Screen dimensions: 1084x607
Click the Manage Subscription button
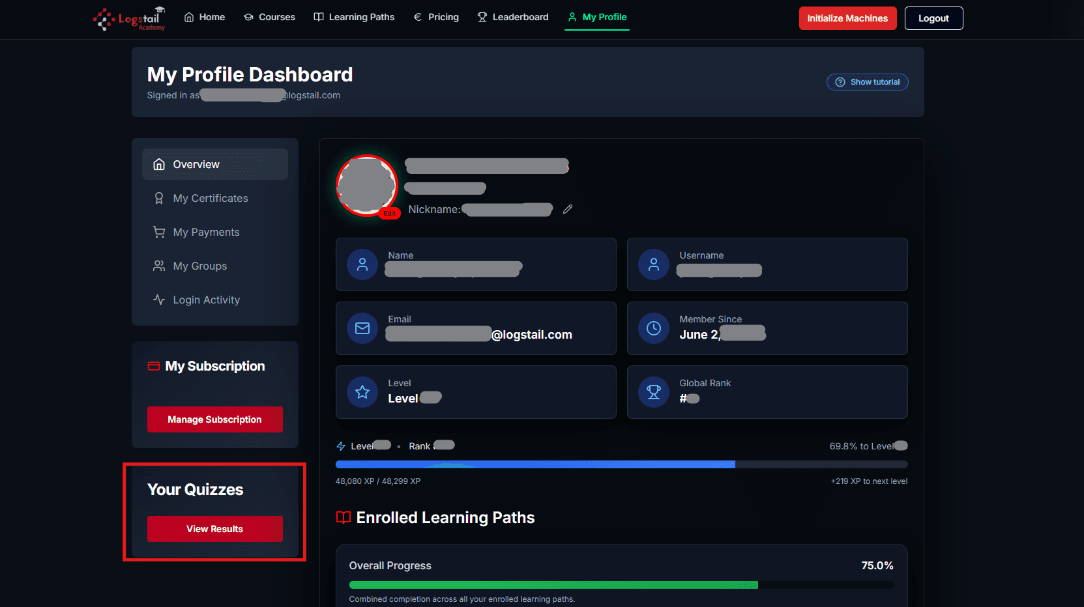[215, 419]
